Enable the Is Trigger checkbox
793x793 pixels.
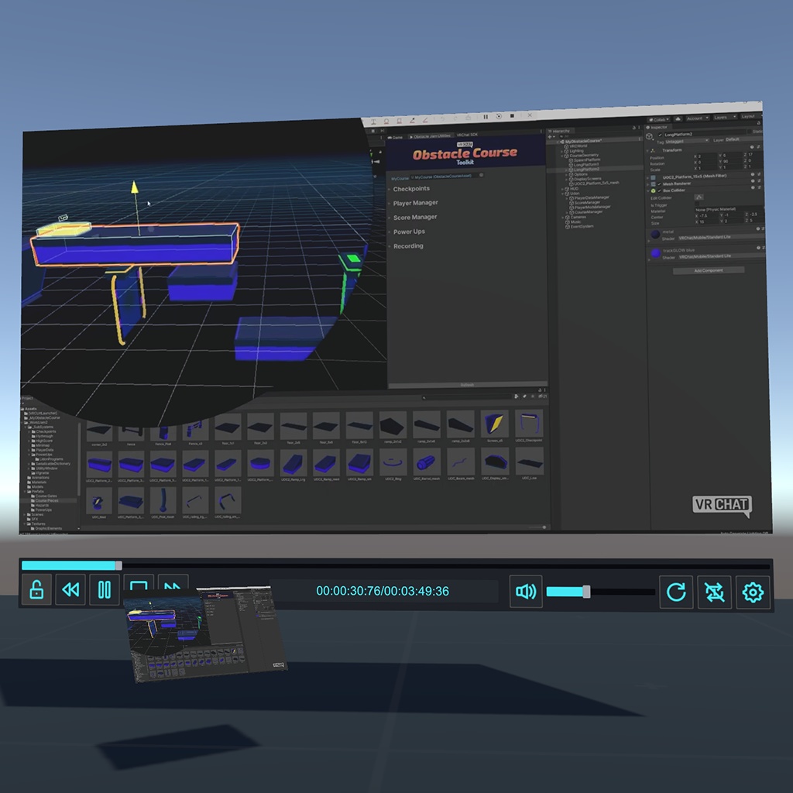pyautogui.click(x=696, y=204)
